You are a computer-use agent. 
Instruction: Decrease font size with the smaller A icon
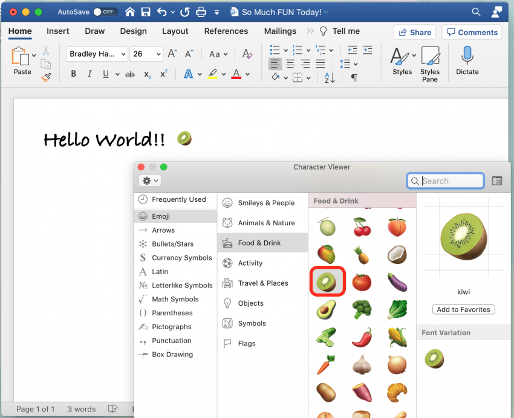tap(189, 53)
